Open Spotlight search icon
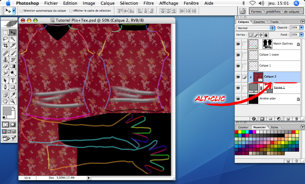 (x=296, y=3)
